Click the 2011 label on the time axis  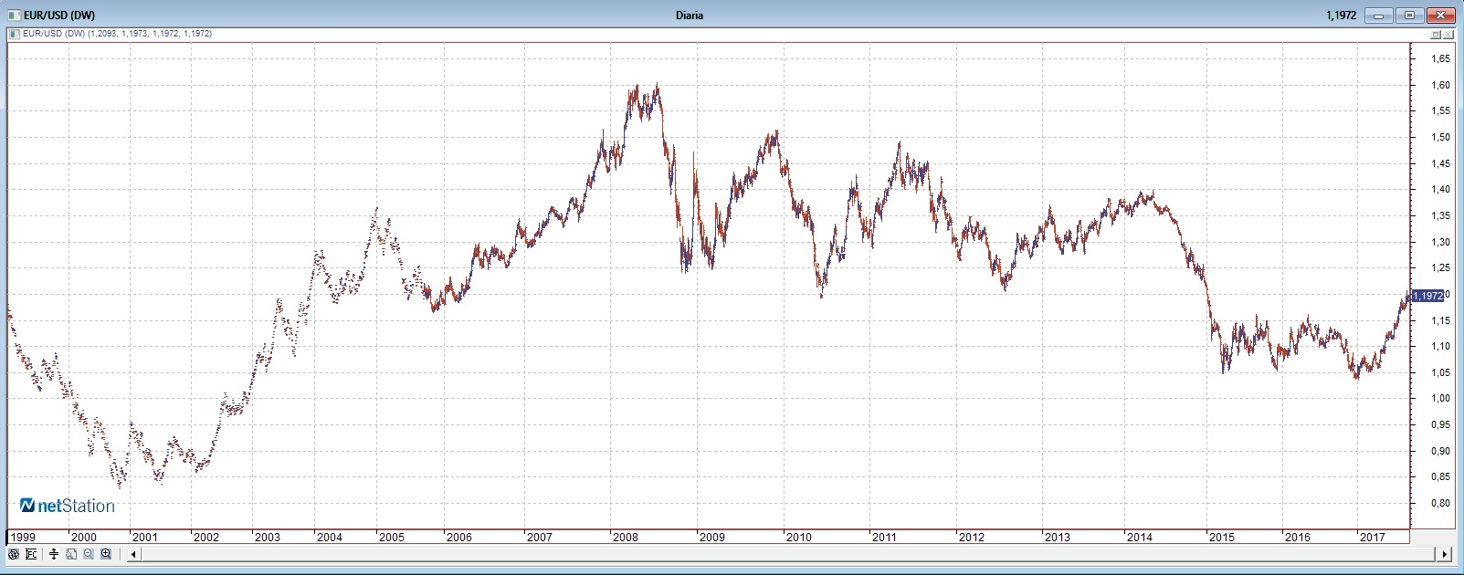[x=884, y=537]
